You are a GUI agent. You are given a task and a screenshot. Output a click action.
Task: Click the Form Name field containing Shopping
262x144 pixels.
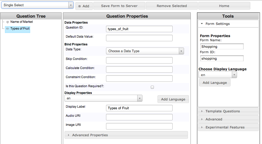222,46
